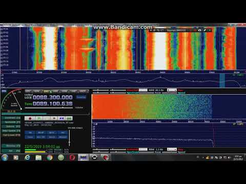The image size is (246, 184).
Task: Click the pencil icon on the Bandicam bar
Action: pyautogui.click(x=204, y=30)
